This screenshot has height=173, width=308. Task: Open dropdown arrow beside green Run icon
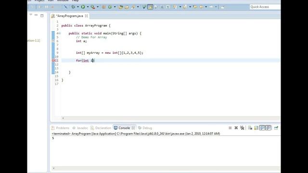[x=88, y=7]
